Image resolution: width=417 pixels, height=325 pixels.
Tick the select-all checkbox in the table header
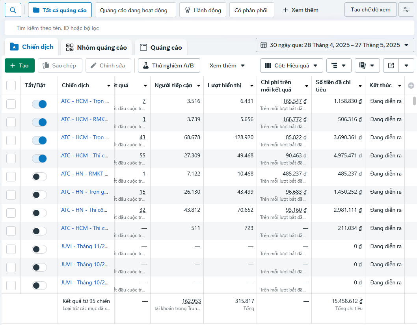(11, 86)
